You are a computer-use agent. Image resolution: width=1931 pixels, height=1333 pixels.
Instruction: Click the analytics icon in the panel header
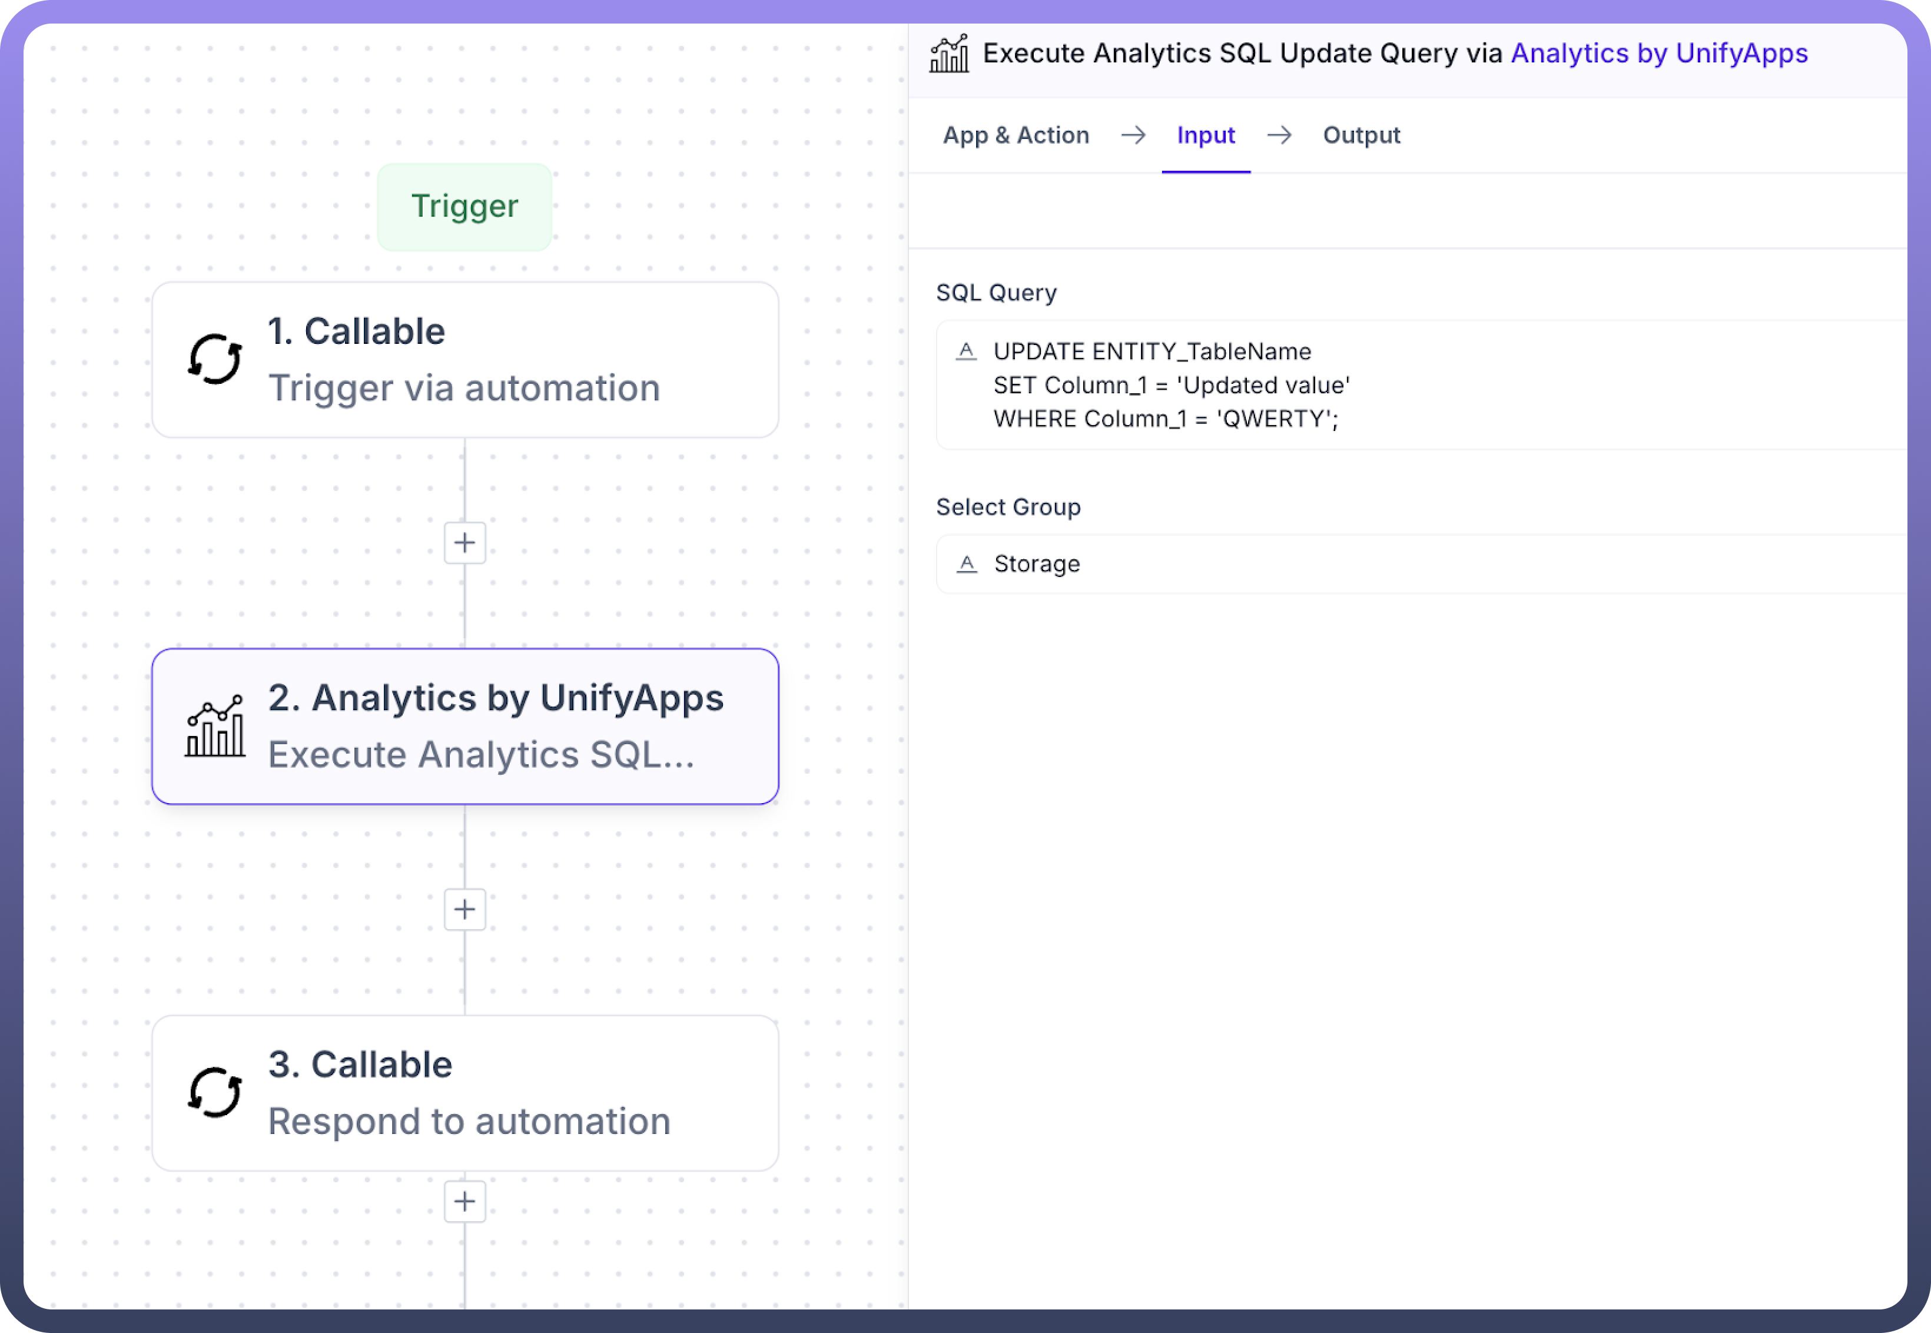click(950, 54)
